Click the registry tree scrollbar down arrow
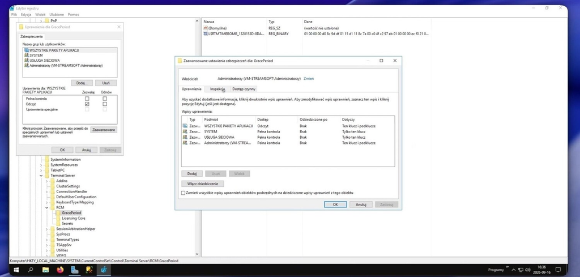The height and width of the screenshot is (277, 580). pyautogui.click(x=197, y=254)
